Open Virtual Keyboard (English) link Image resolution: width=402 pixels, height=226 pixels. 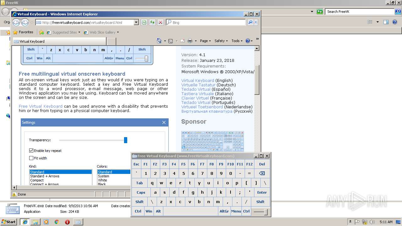pyautogui.click(x=198, y=80)
